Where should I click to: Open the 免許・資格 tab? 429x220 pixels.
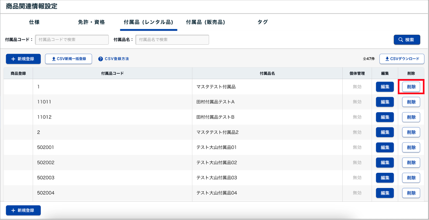91,22
